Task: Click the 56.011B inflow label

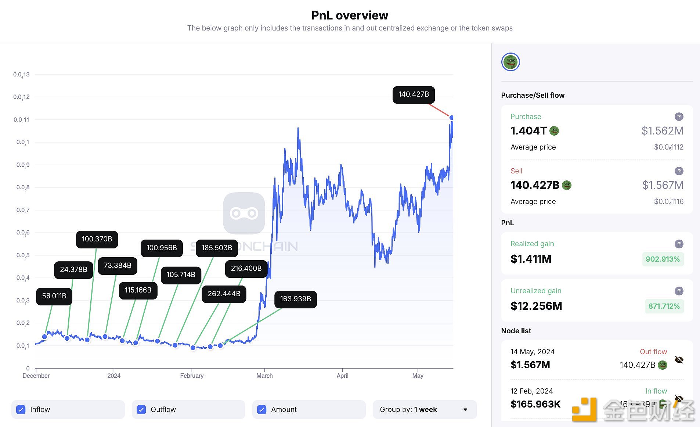Action: pyautogui.click(x=54, y=296)
